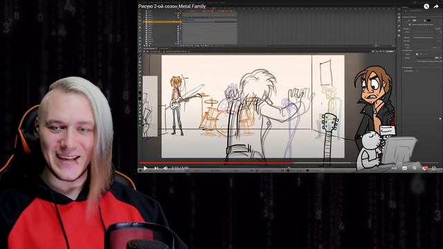Mute the video with the speaker icon
Image resolution: width=443 pixels, height=249 pixels.
(165, 168)
